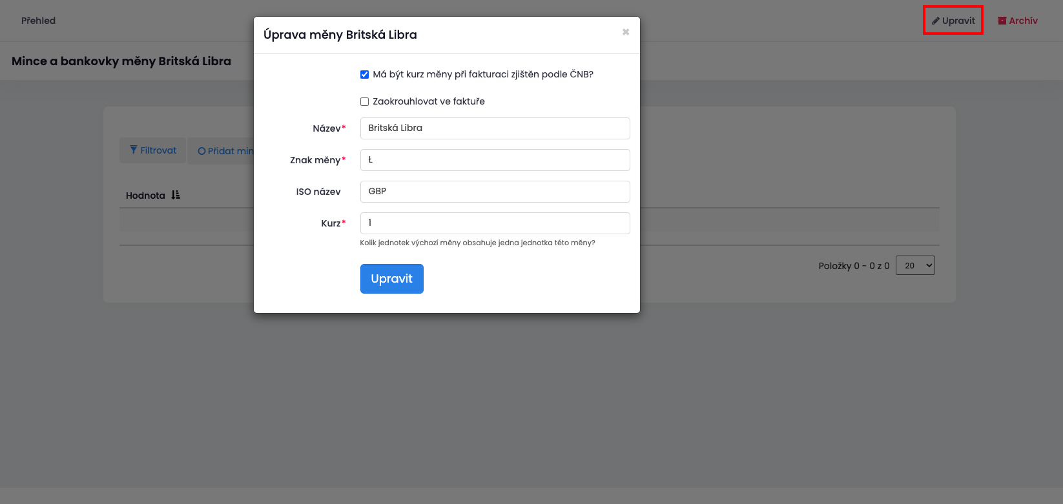Focus the Název text field

495,128
